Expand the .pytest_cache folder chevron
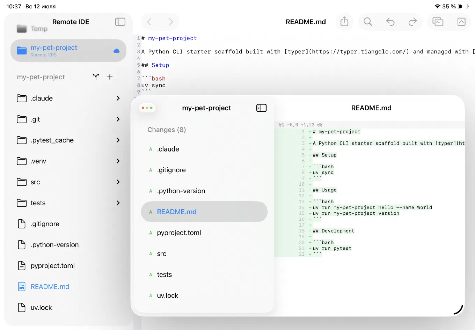475x330 pixels. pyautogui.click(x=118, y=140)
